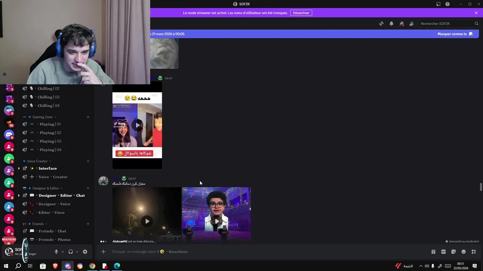The width and height of the screenshot is (483, 271).
Task: Open Microsoft Edge from the taskbar
Action: 117,266
